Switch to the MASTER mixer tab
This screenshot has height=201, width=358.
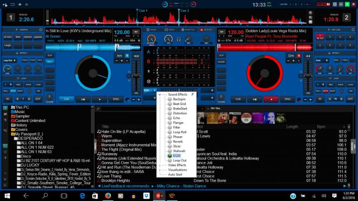point(206,29)
